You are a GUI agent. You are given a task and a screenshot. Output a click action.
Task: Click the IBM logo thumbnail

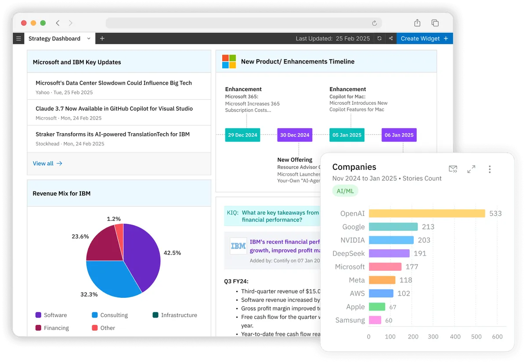[238, 246]
